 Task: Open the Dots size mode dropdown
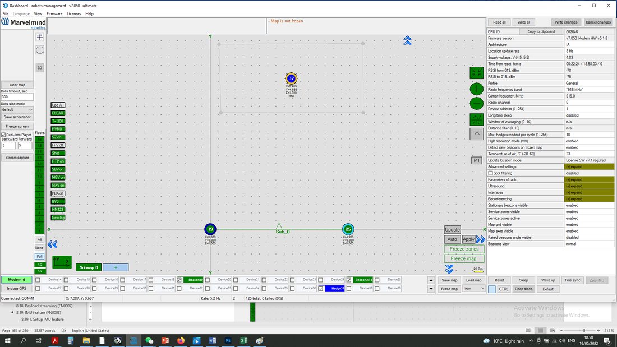pyautogui.click(x=17, y=109)
